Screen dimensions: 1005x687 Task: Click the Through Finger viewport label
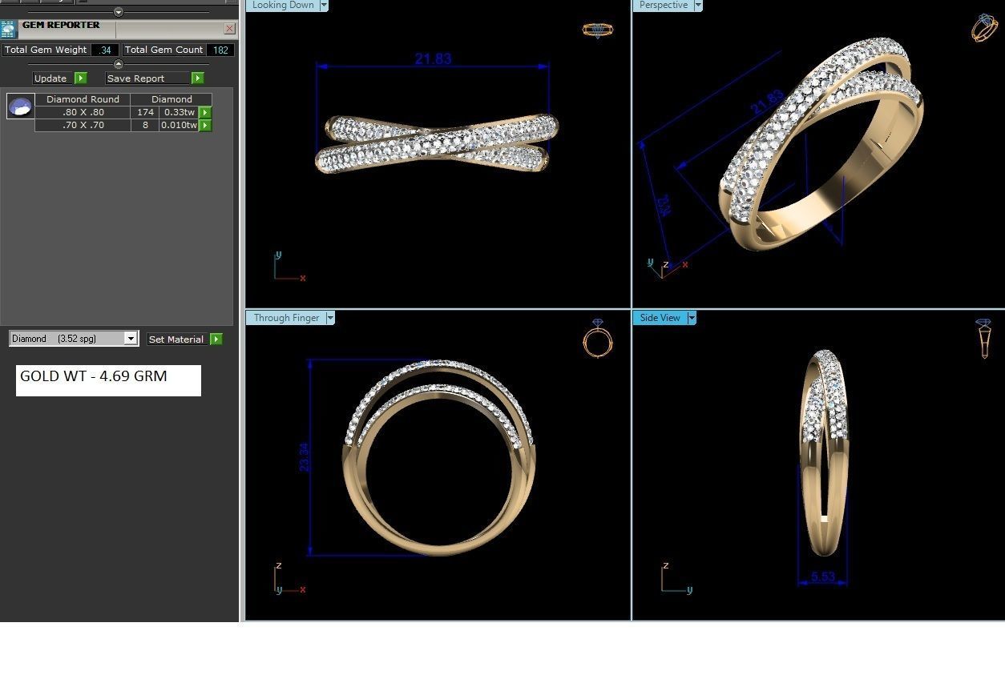286,318
